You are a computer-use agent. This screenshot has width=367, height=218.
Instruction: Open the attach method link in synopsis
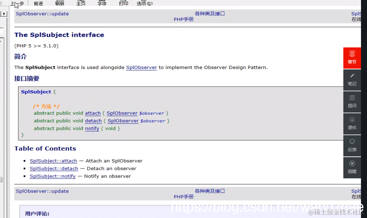[x=93, y=113]
